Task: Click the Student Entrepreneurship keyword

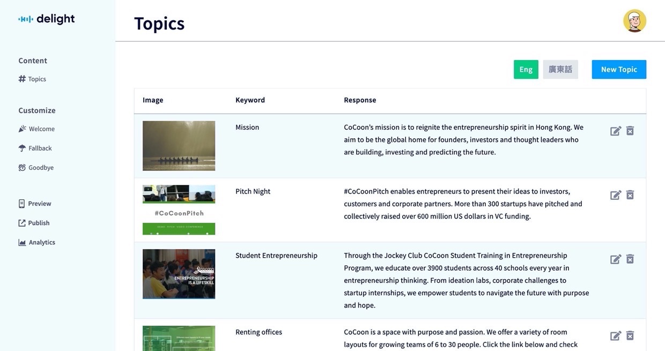Action: click(276, 256)
